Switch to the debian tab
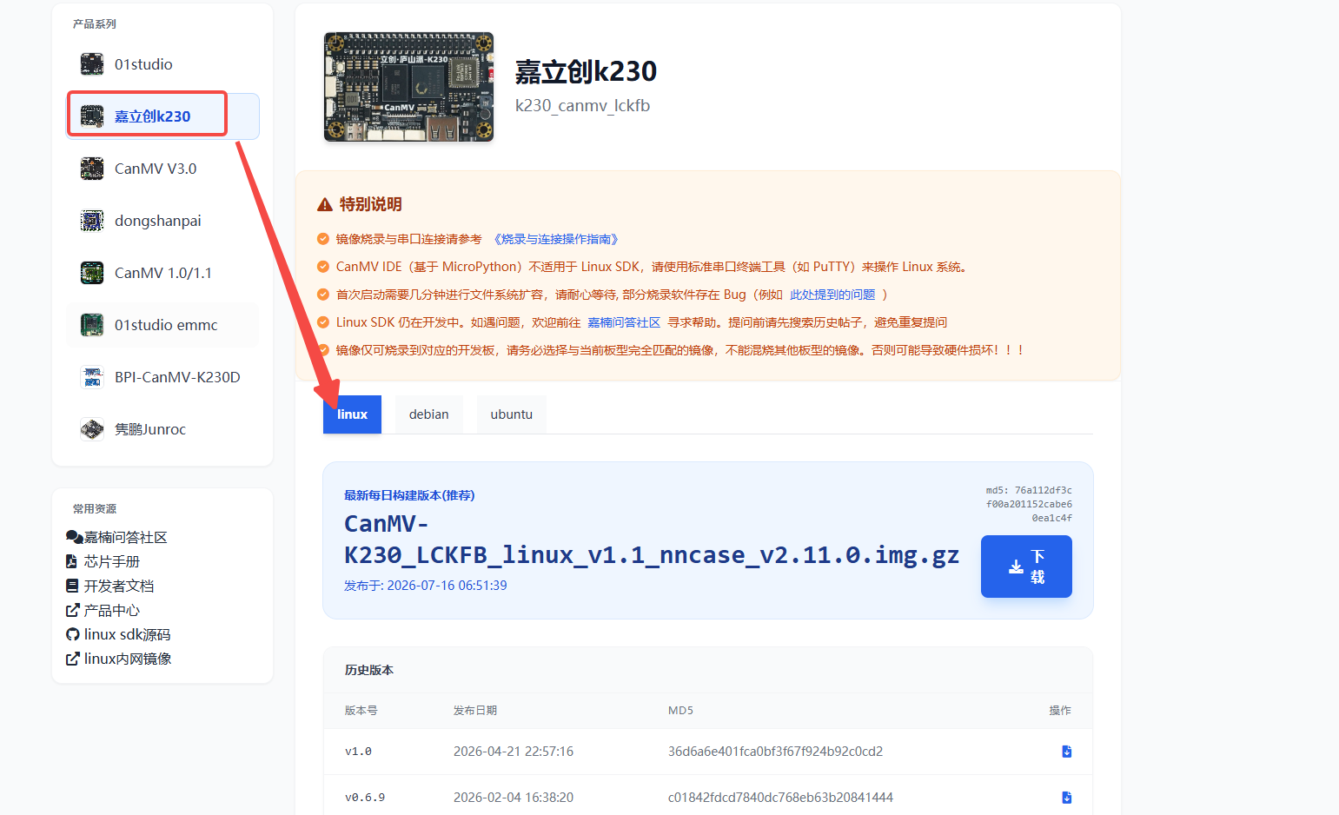Screen dimensions: 1339x815 coord(429,414)
